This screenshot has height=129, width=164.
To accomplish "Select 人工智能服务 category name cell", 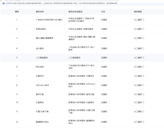I will 42,58.
